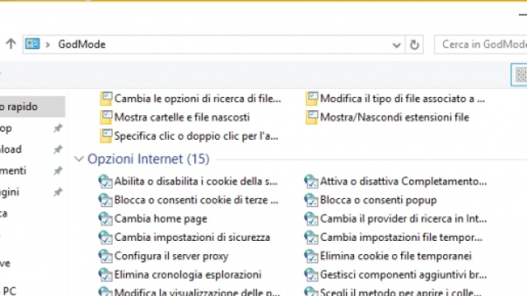
Task: Click the GodMode path segment in address bar
Action: click(x=82, y=44)
